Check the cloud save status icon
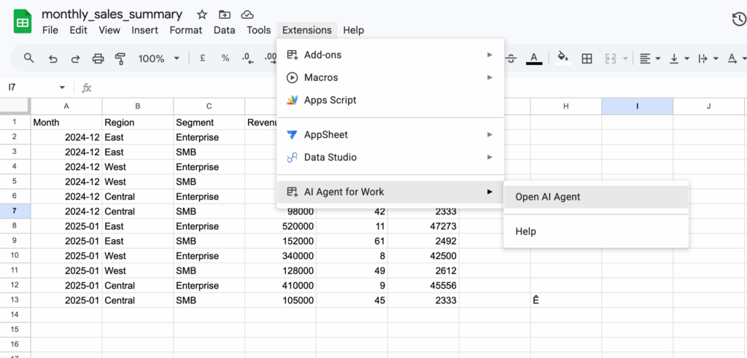The height and width of the screenshot is (358, 747). point(247,15)
